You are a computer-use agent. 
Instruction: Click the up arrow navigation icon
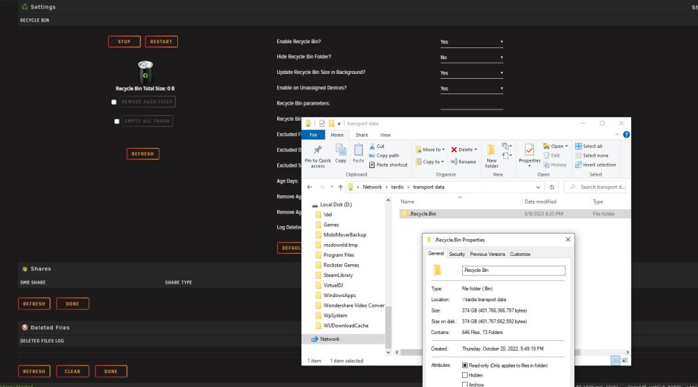tap(341, 188)
